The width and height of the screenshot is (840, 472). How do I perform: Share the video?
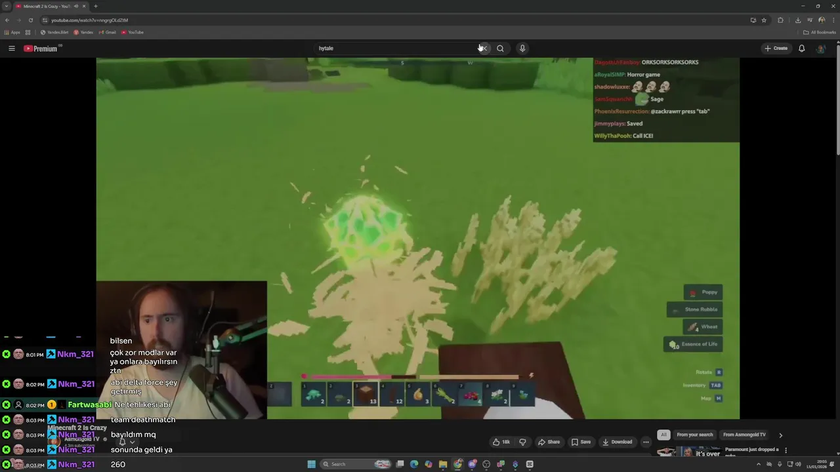[548, 442]
